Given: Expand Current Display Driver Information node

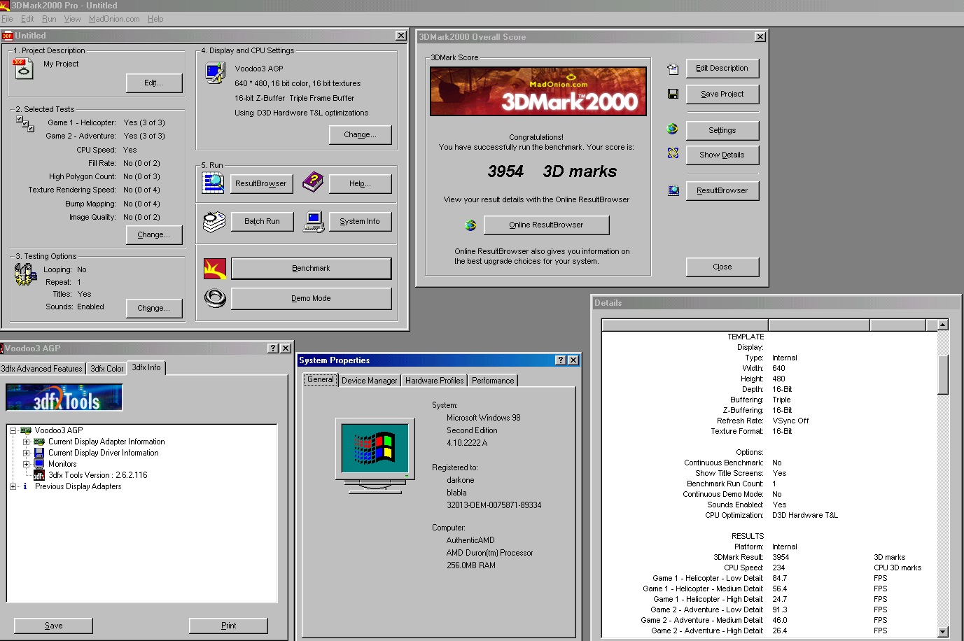Looking at the screenshot, I should [x=26, y=453].
